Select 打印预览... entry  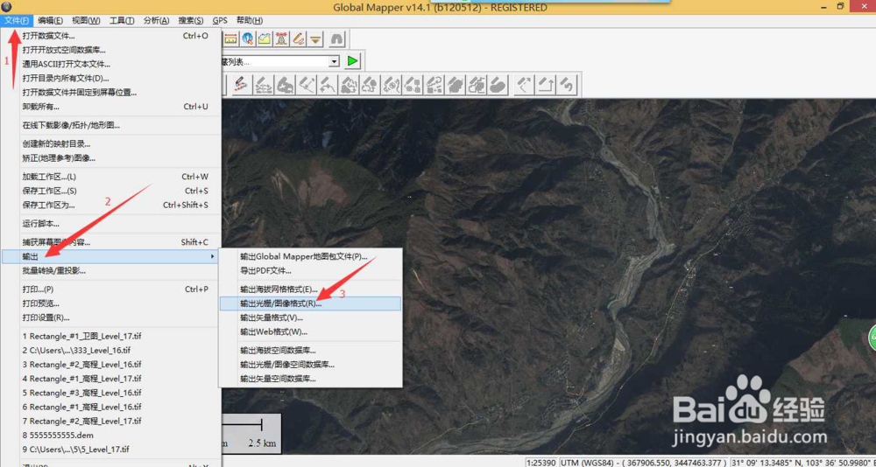click(x=110, y=303)
